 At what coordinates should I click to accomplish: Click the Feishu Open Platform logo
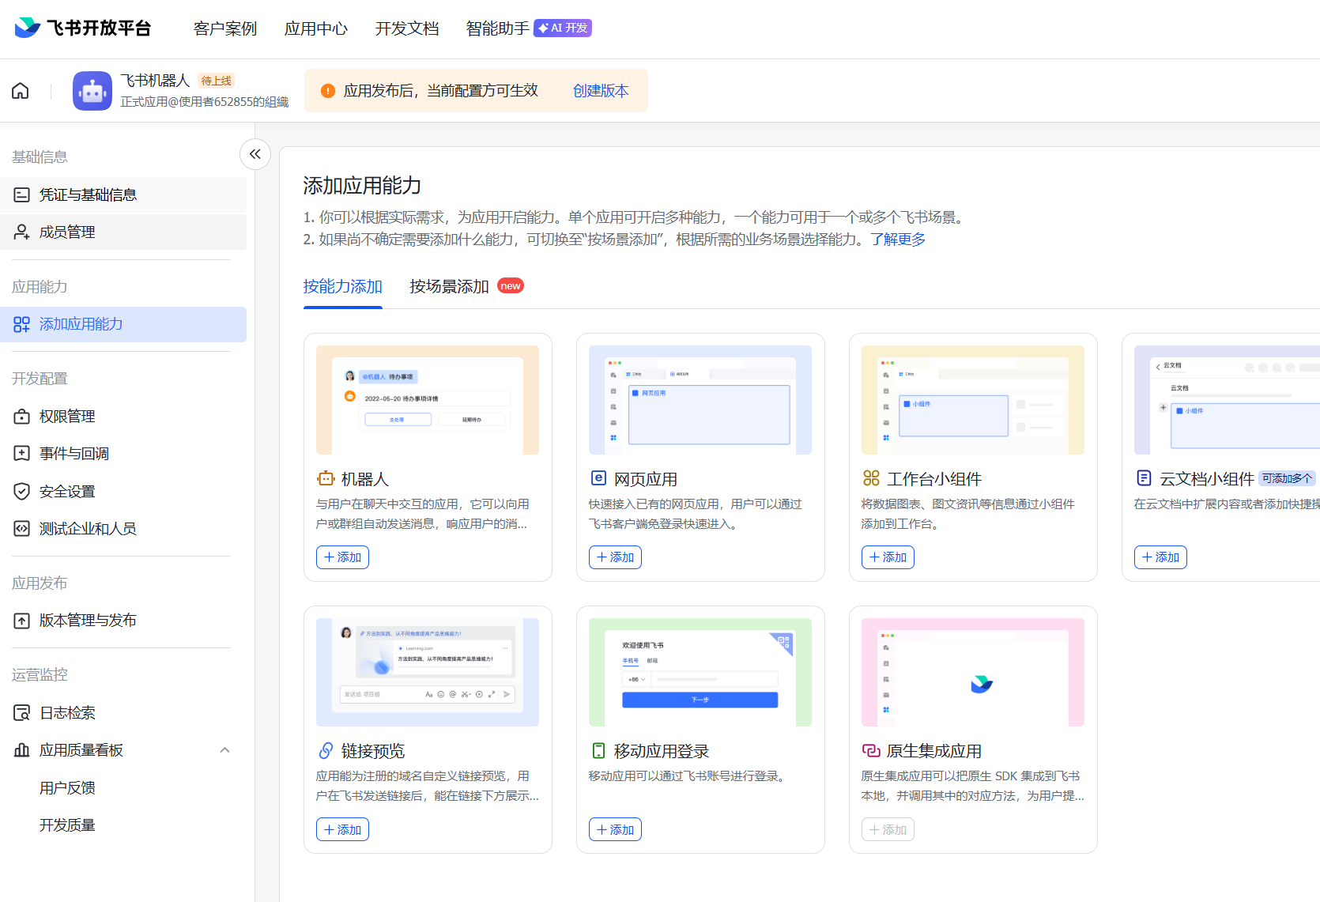click(82, 28)
